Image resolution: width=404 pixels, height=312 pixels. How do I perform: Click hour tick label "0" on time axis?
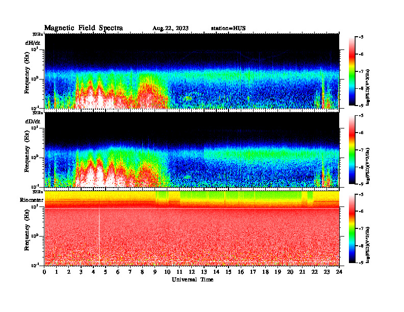coord(44,272)
